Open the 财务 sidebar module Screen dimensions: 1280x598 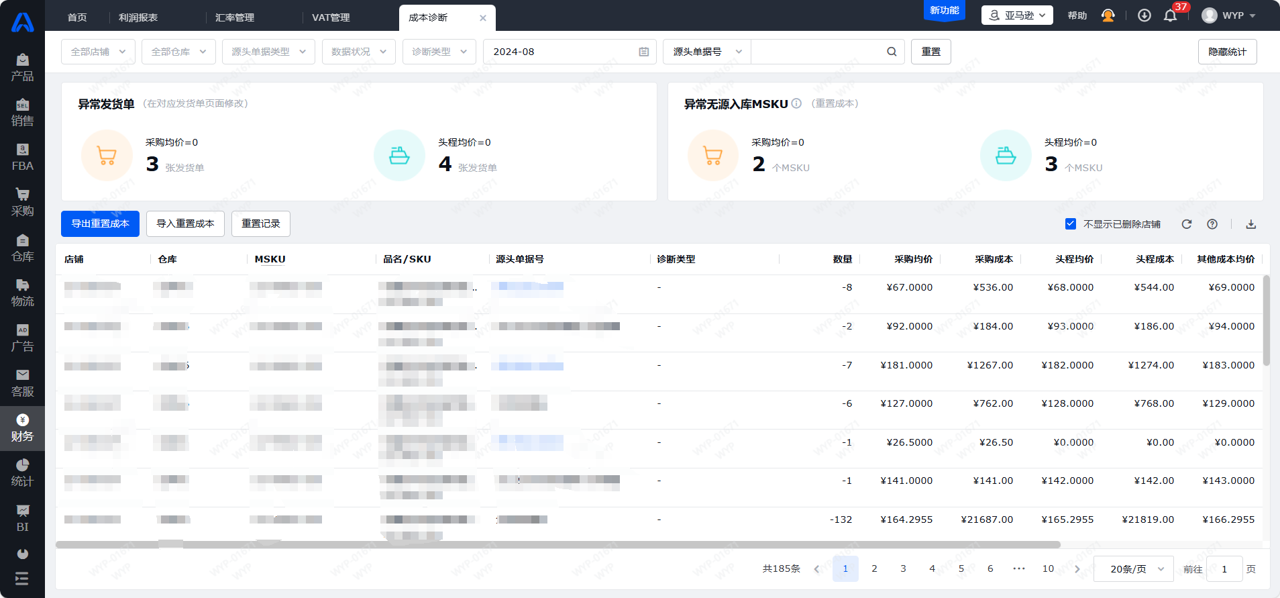pyautogui.click(x=22, y=428)
